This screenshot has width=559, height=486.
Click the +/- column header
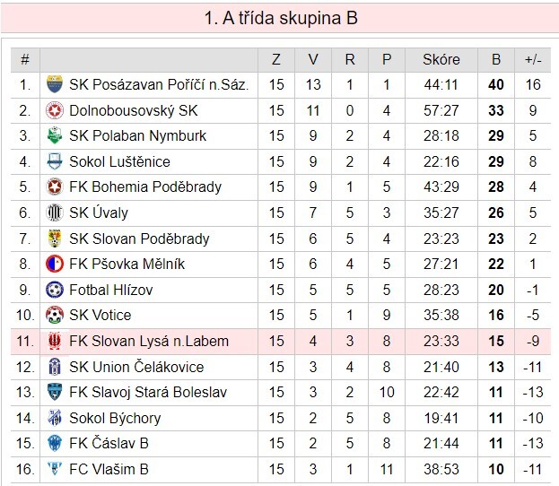(533, 60)
